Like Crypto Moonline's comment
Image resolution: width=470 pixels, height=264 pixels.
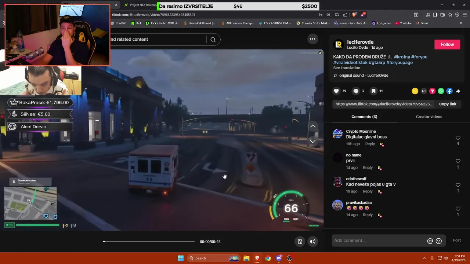[x=458, y=138]
